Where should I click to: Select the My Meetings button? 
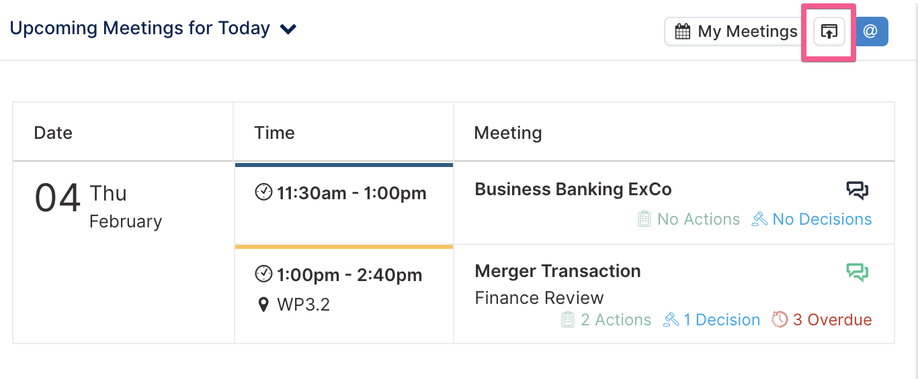coord(731,32)
